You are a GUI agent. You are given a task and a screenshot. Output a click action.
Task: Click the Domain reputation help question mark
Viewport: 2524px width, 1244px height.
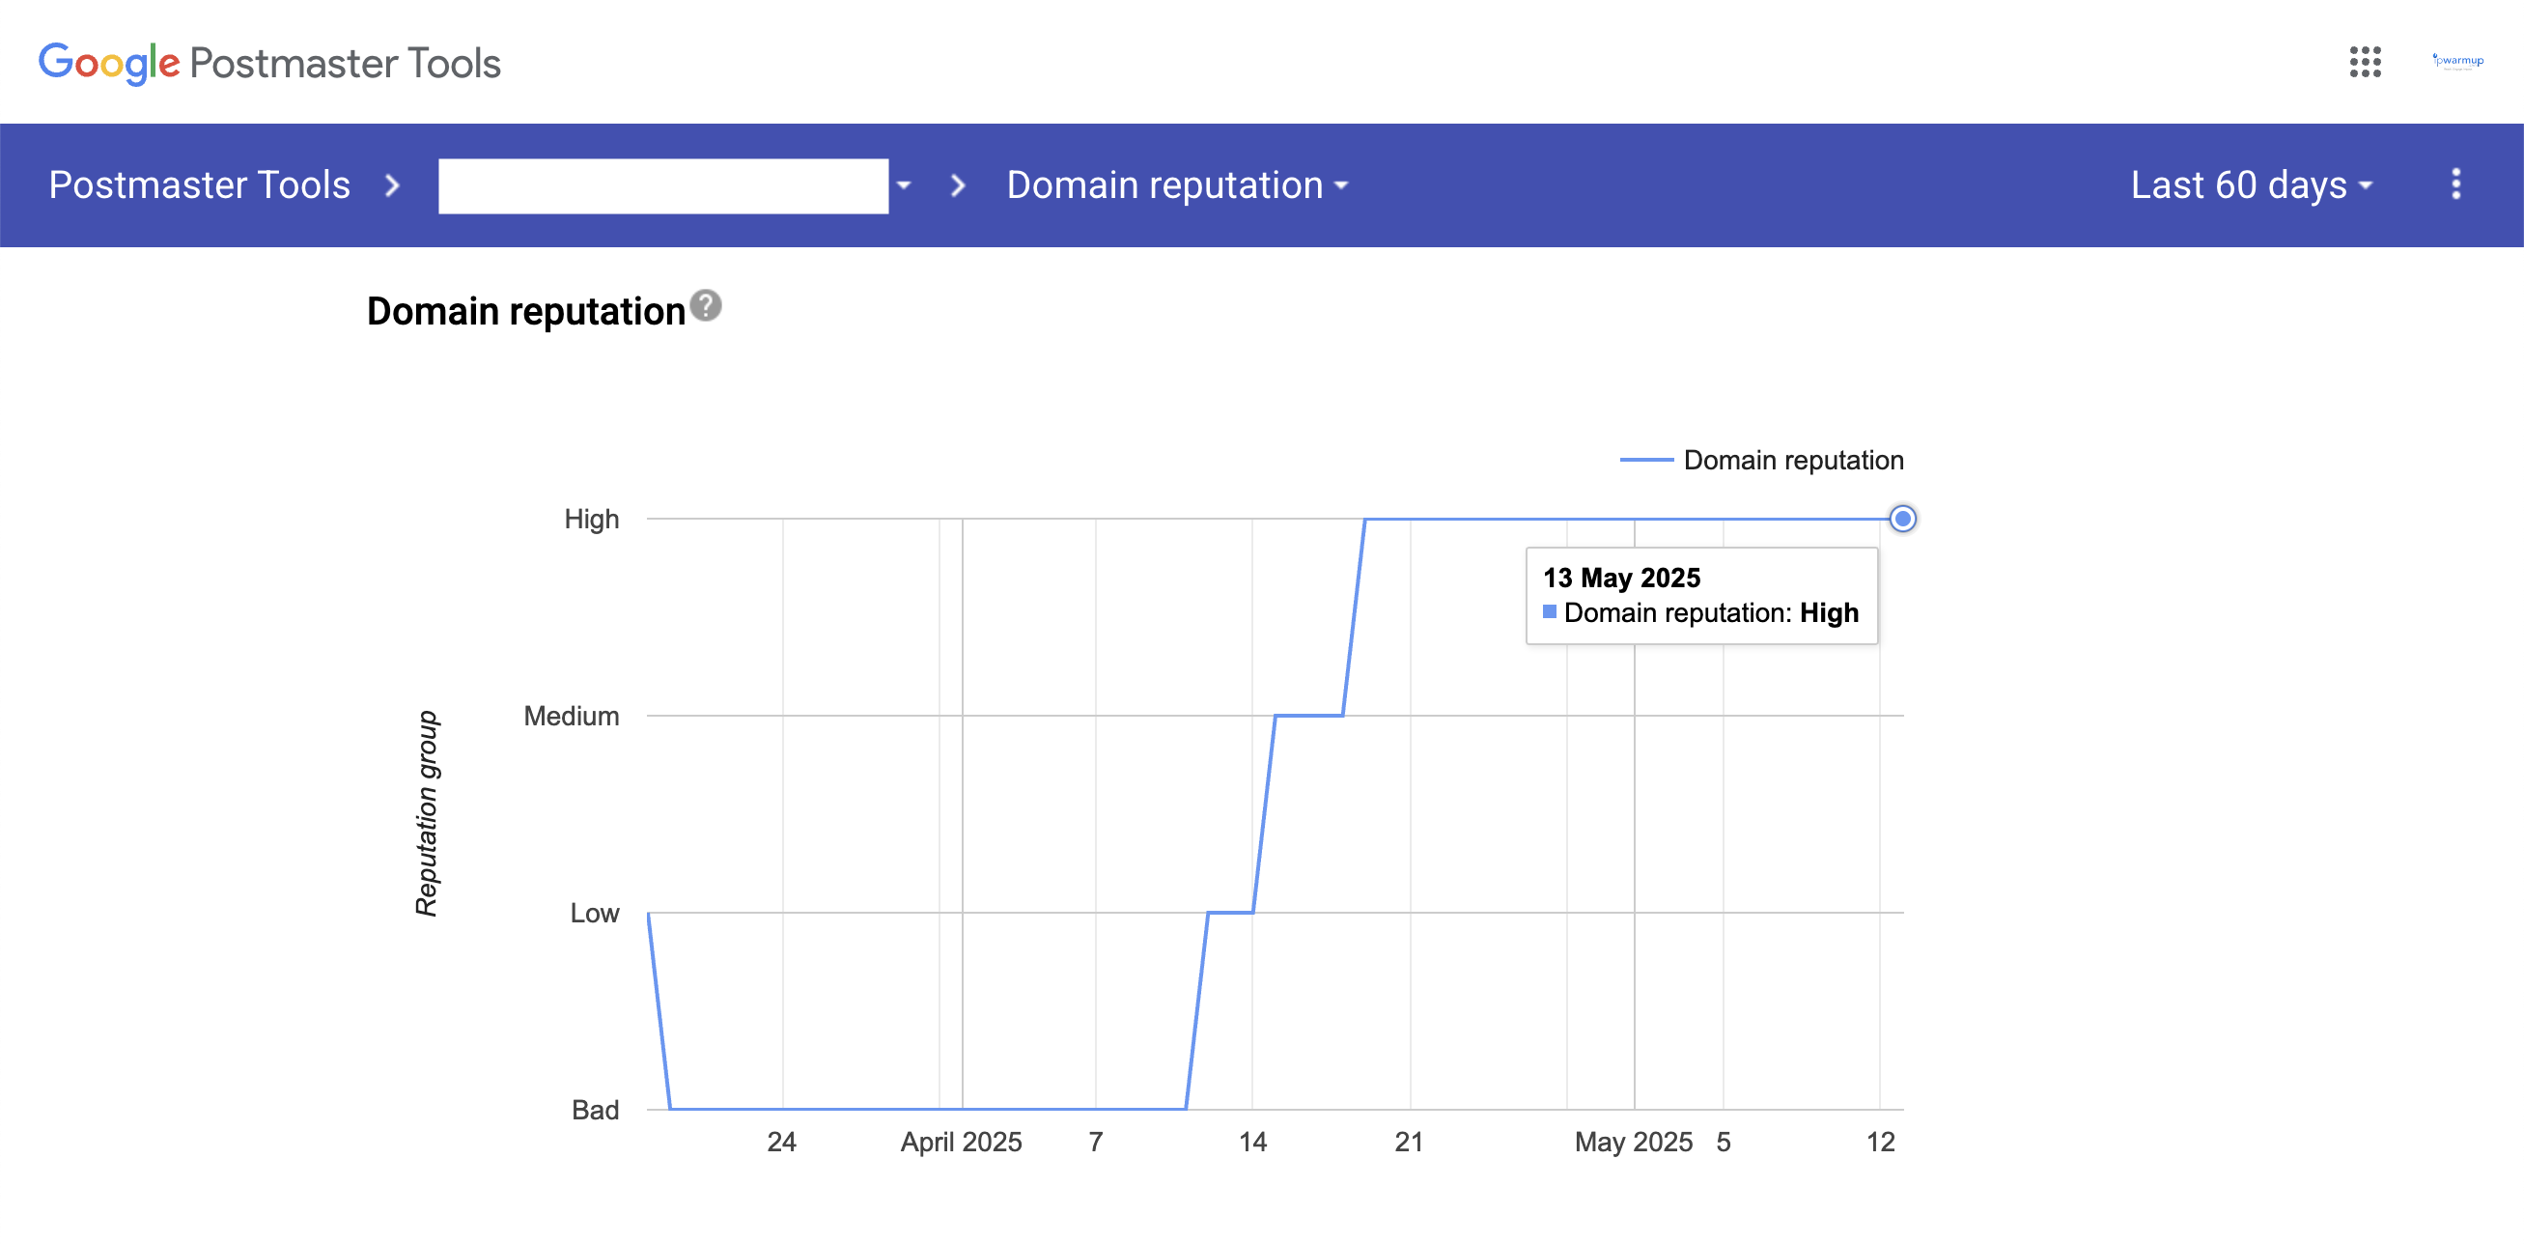point(706,306)
